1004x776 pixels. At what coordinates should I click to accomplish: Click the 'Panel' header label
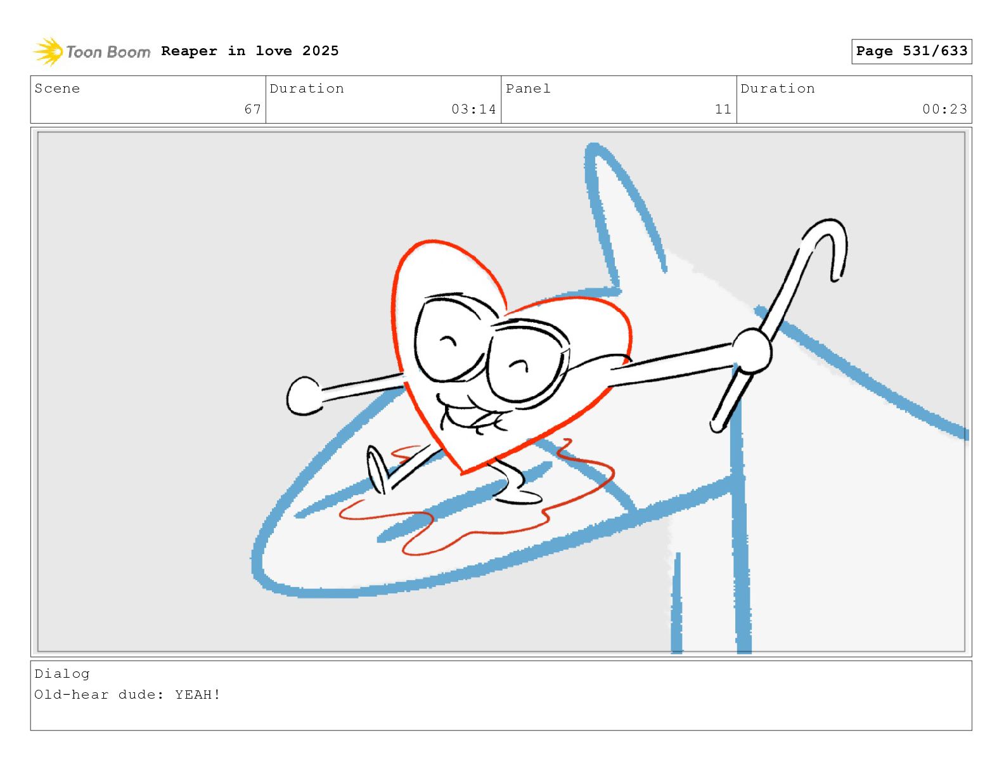(x=528, y=88)
